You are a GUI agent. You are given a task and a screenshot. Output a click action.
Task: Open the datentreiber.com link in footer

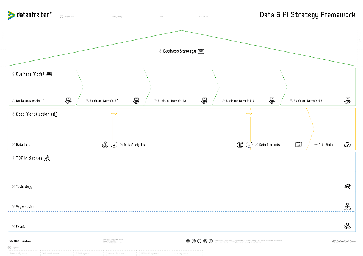click(343, 241)
